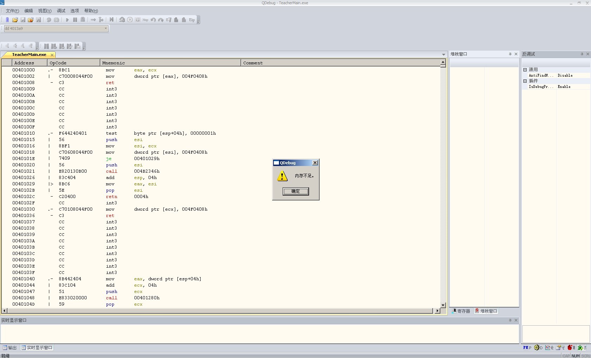The image size is (591, 358).
Task: Collapse the 通用 property group
Action: [525, 70]
